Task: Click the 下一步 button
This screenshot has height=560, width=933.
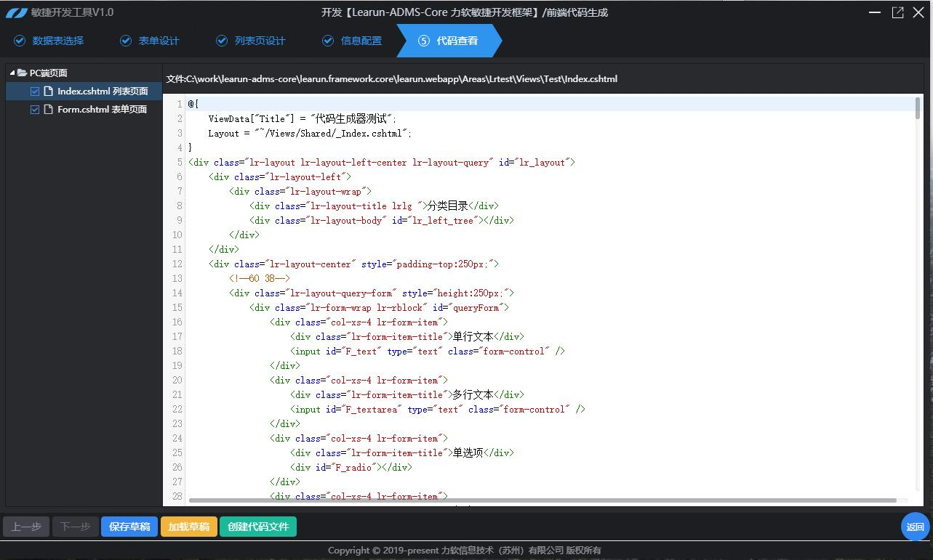Action: [75, 527]
